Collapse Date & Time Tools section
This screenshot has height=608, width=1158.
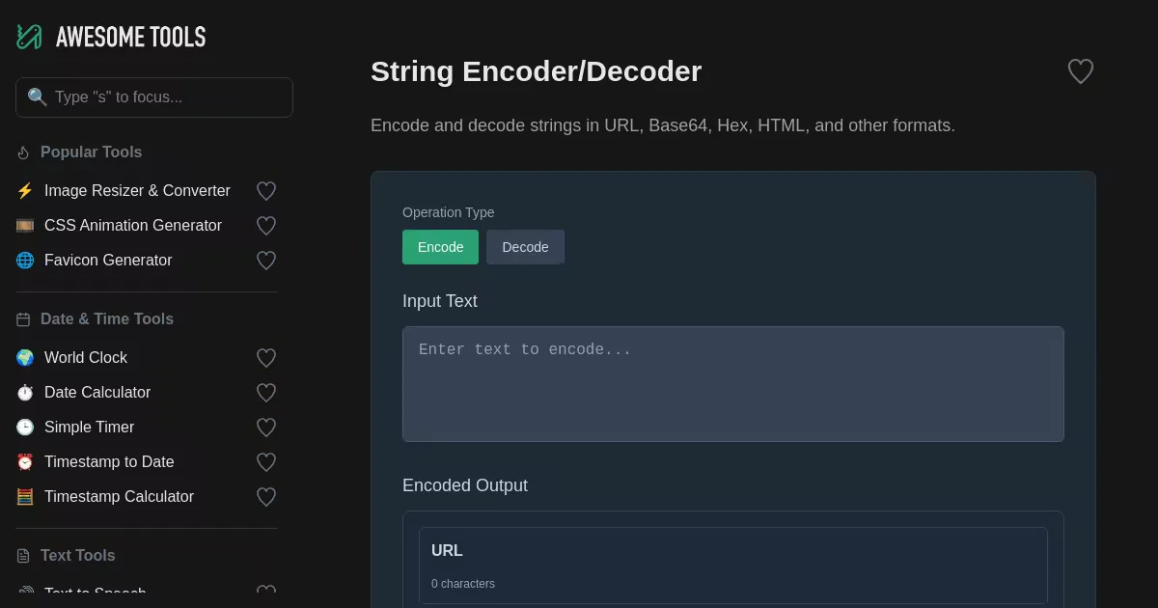(x=106, y=319)
